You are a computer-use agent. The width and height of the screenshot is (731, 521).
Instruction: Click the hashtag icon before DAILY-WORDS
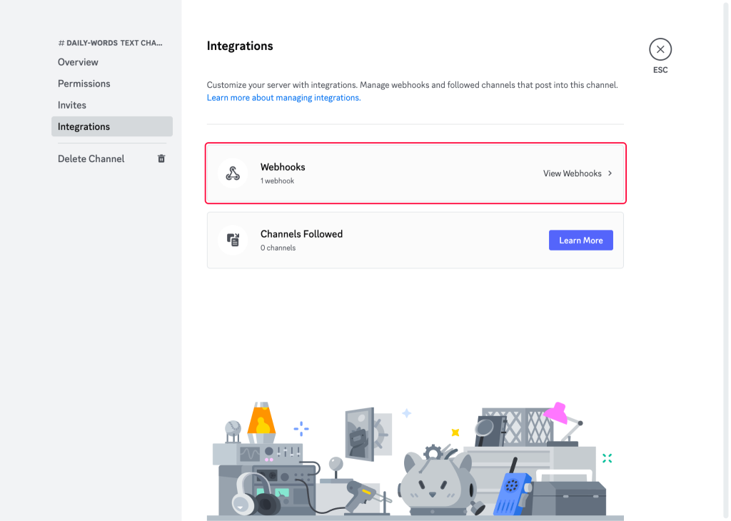coord(62,42)
